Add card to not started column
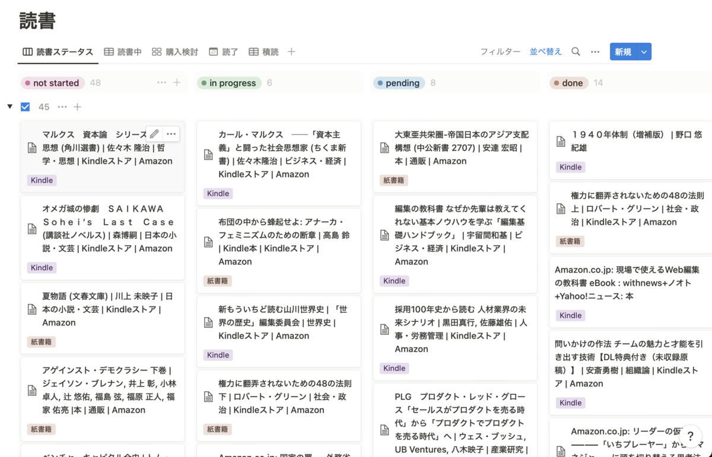The height and width of the screenshot is (457, 712). point(177,83)
